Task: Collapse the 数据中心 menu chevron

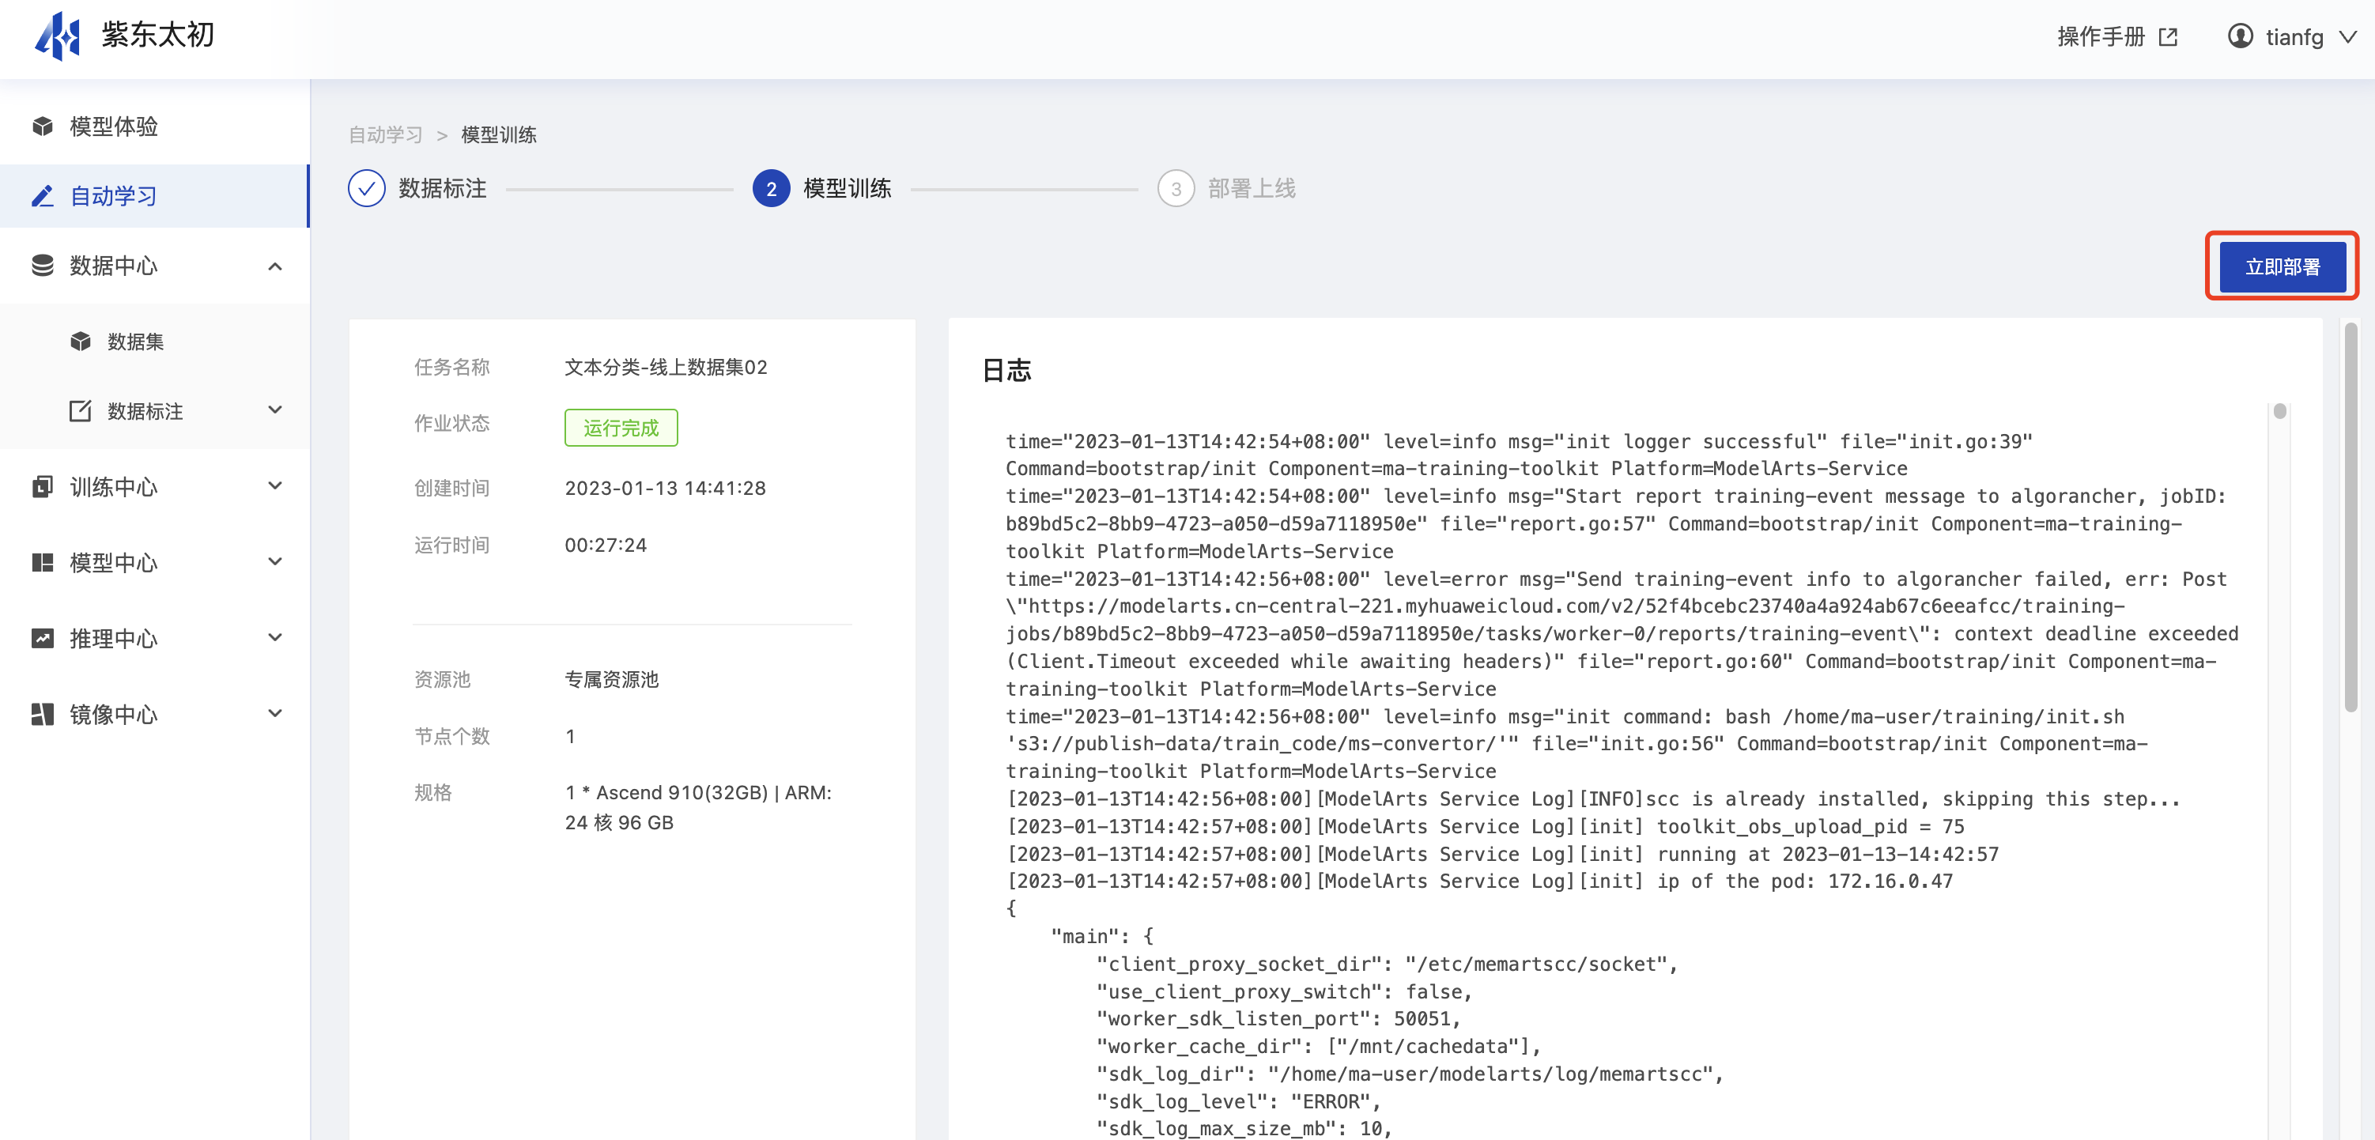Action: tap(275, 266)
